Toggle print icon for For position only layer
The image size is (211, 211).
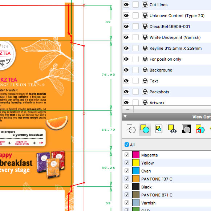point(145,59)
